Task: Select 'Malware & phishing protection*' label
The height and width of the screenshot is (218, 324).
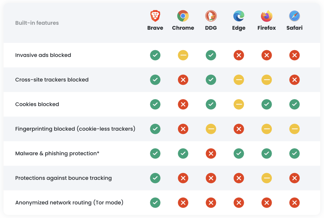Action: [57, 154]
